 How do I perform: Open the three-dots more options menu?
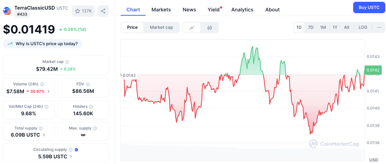pos(379,27)
